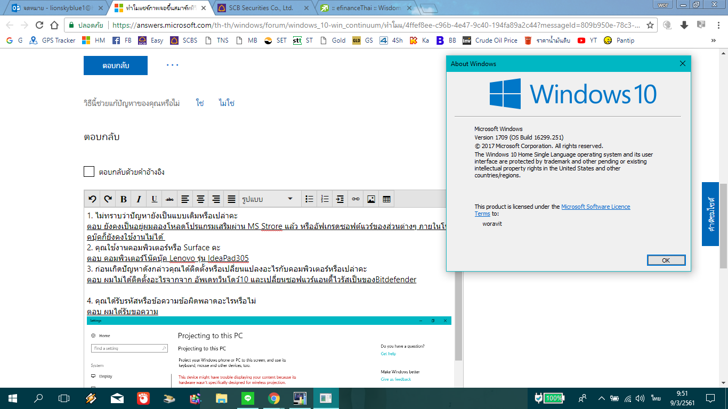This screenshot has height=409, width=728.
Task: Insert an image into the reply
Action: 371,199
